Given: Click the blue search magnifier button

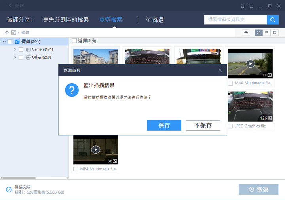Looking at the screenshot, I should tap(272, 20).
